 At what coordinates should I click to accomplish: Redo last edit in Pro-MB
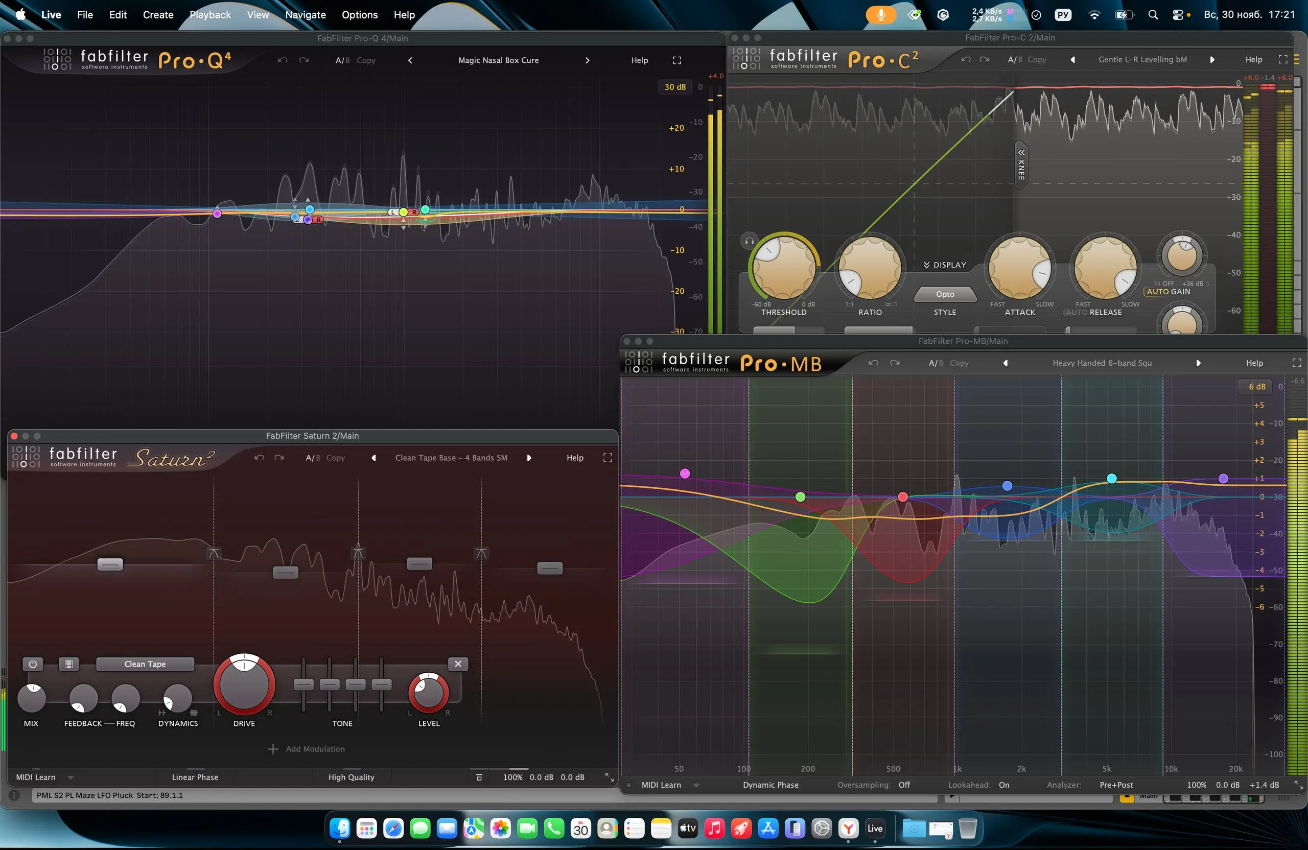coord(895,363)
